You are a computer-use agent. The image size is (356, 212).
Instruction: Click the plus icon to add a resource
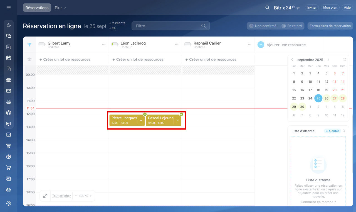coord(261,45)
